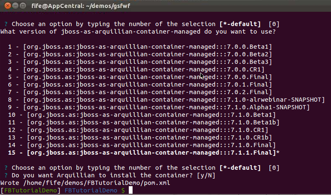Minimize the terminal window
The width and height of the screenshot is (331, 195).
(x=15, y=6)
